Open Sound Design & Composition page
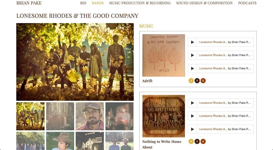 point(204,3)
